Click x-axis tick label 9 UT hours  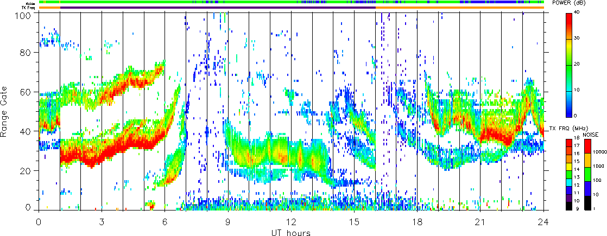tap(228, 222)
